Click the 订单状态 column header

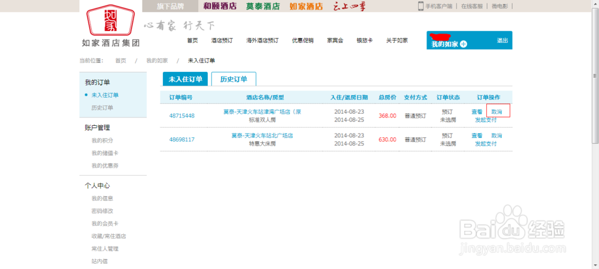click(448, 97)
